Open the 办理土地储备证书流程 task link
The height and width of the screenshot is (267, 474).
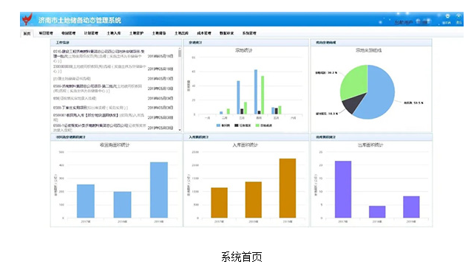click(x=72, y=79)
